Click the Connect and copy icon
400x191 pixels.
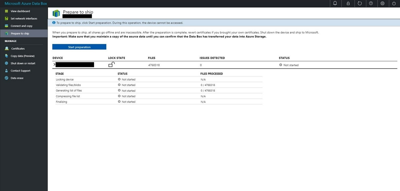(x=7, y=26)
